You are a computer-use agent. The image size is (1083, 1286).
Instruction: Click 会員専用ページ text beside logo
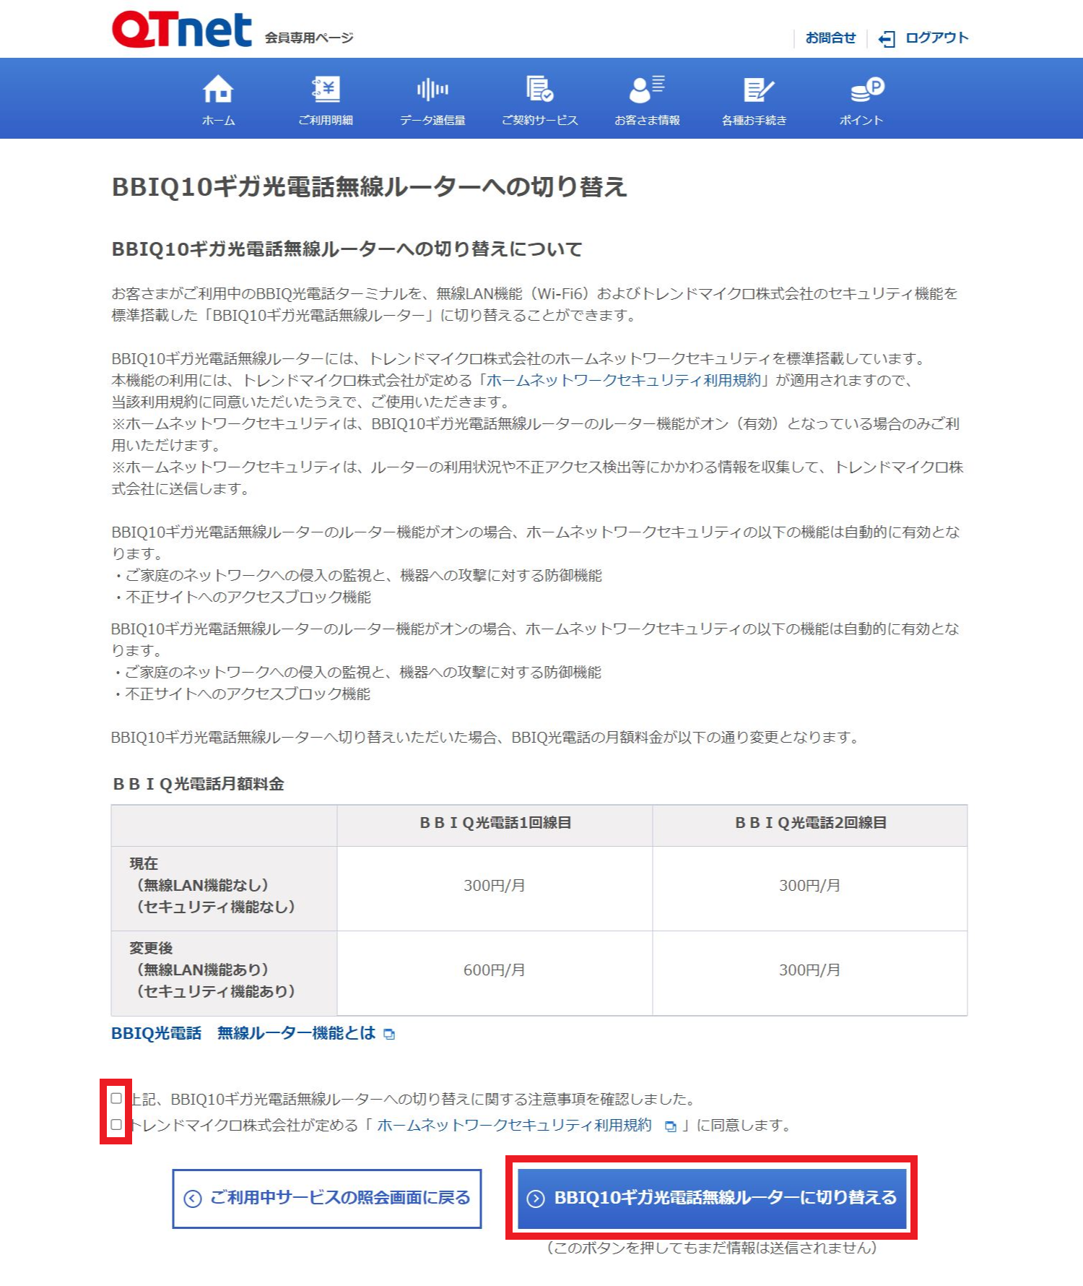click(309, 38)
